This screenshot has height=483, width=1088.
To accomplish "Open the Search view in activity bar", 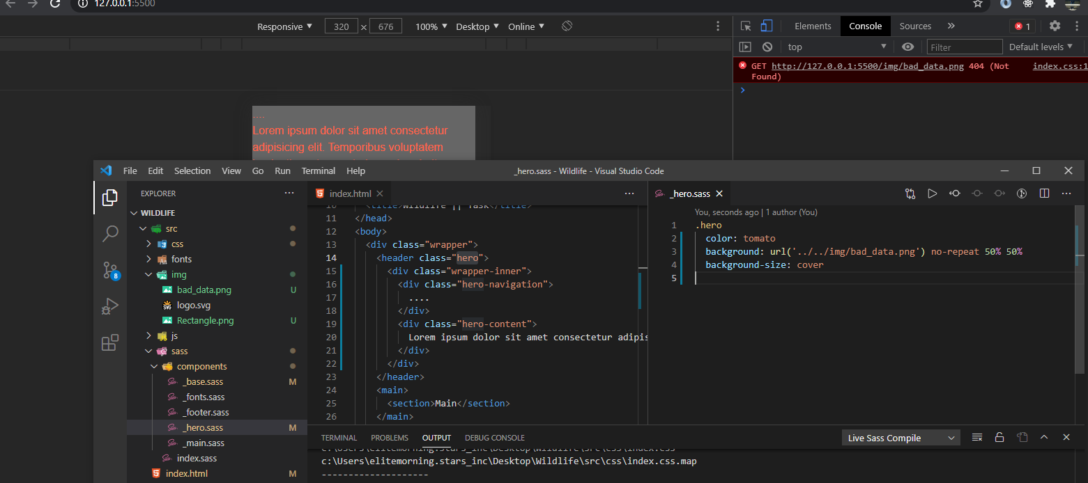I will click(110, 234).
